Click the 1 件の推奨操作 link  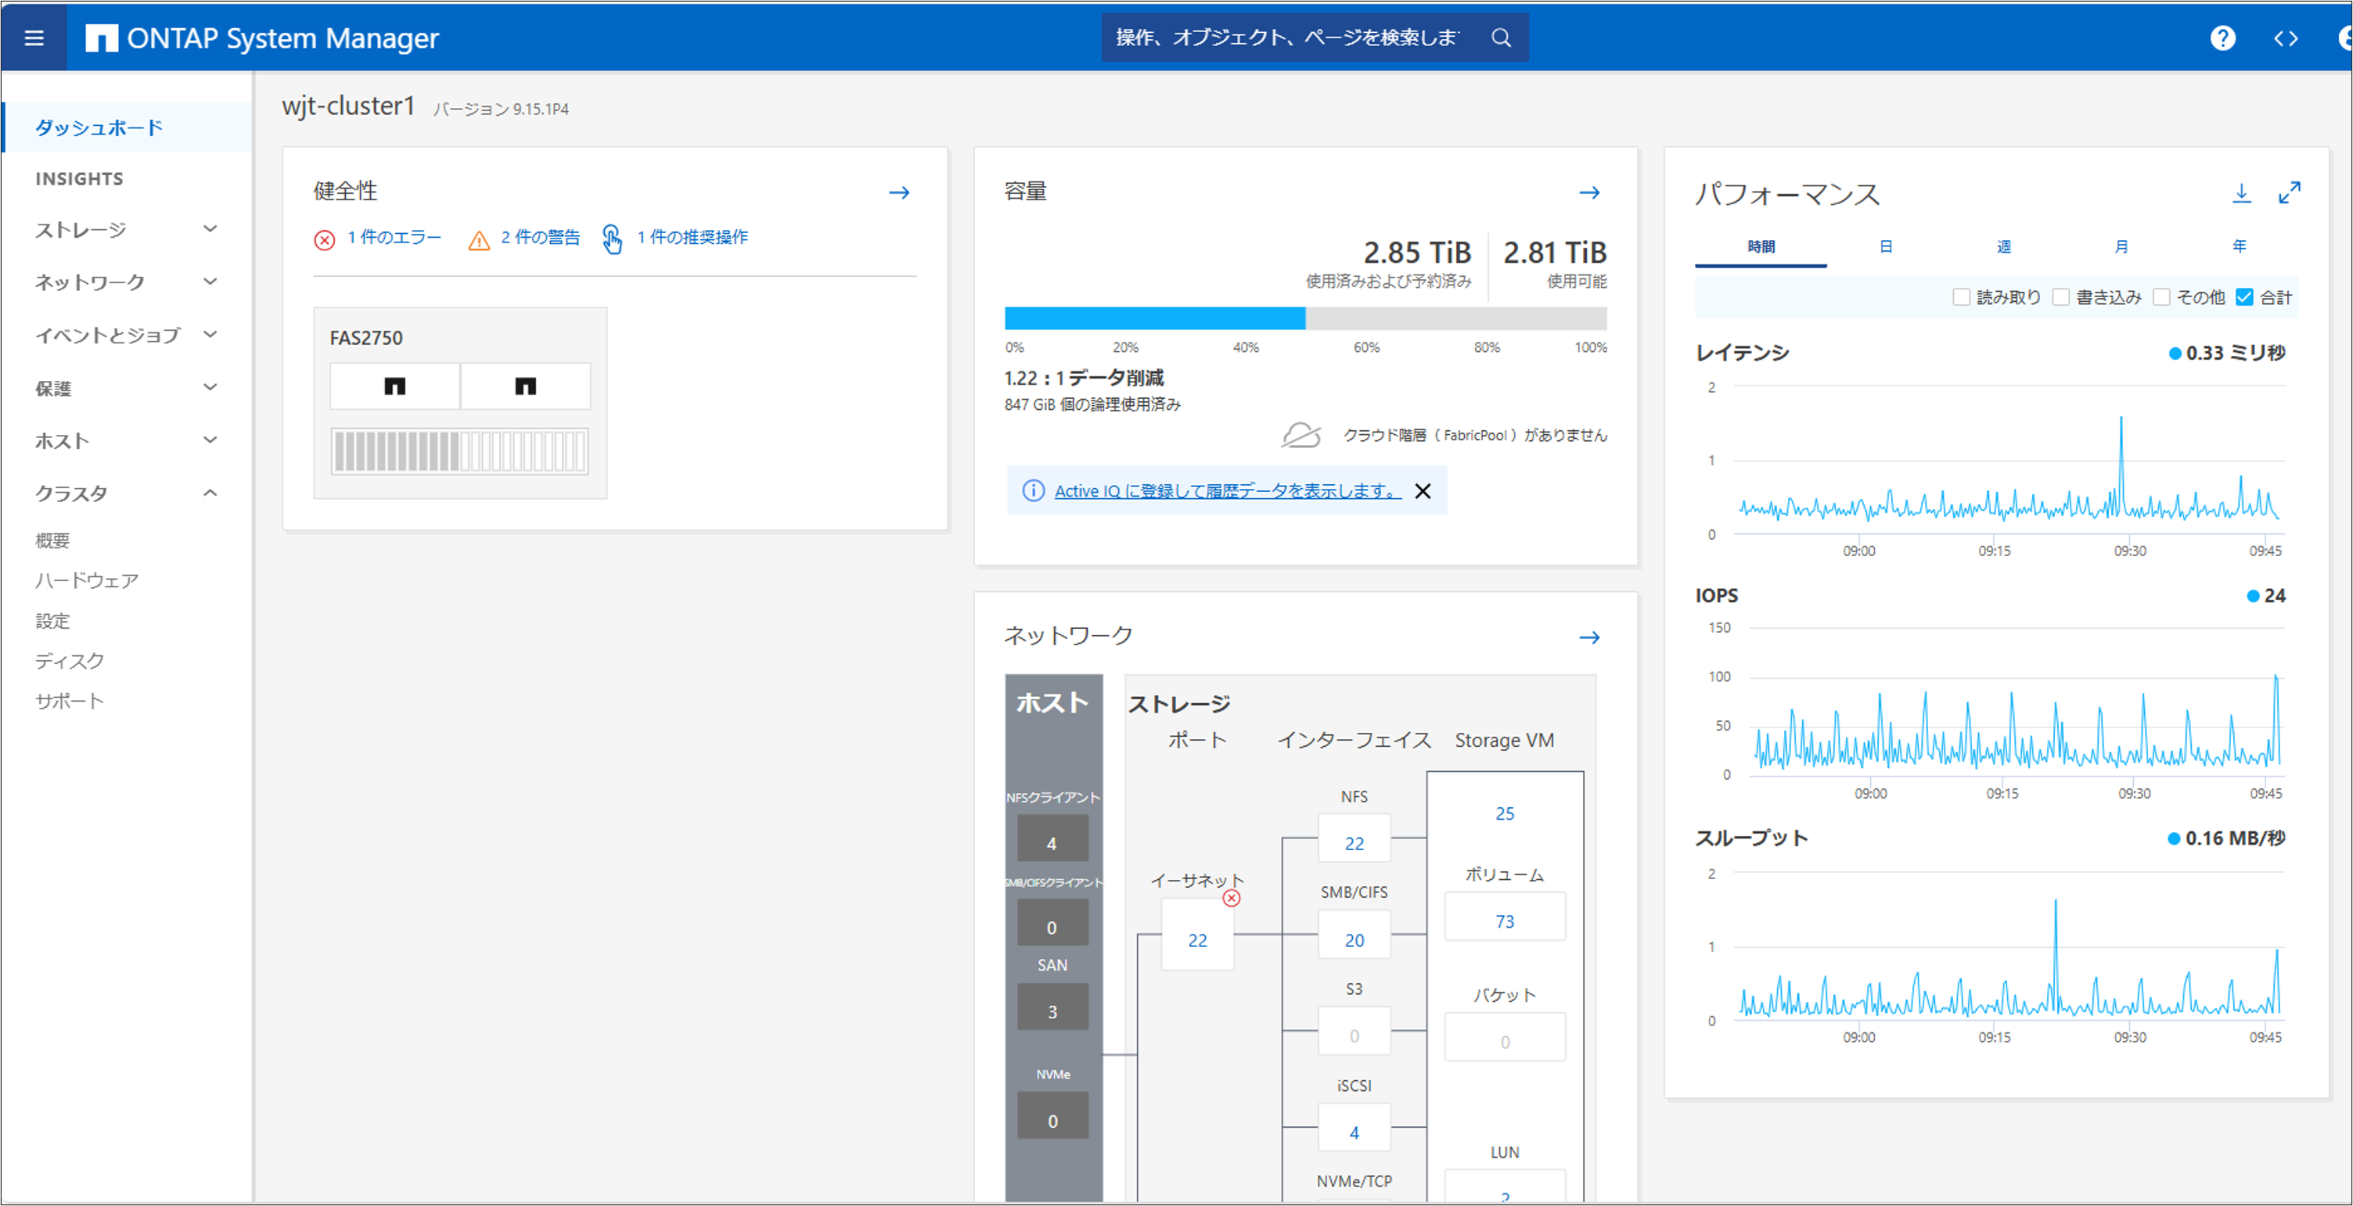[693, 237]
